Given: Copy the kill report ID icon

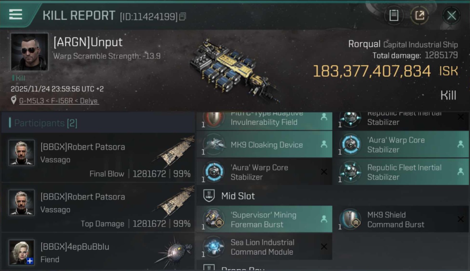Looking at the screenshot, I should click(183, 16).
